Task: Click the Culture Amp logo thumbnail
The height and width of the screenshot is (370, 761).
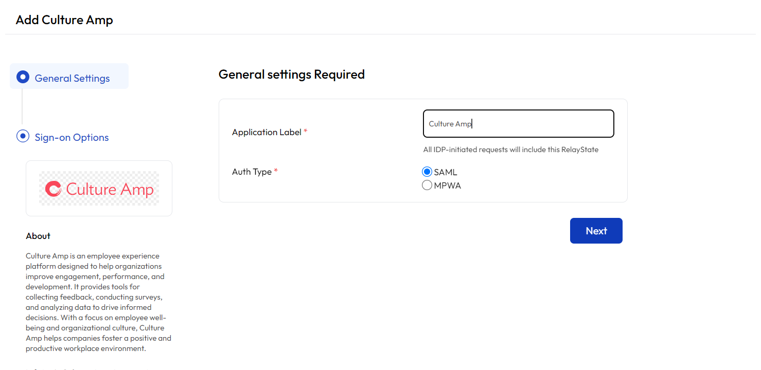Action: coord(99,189)
